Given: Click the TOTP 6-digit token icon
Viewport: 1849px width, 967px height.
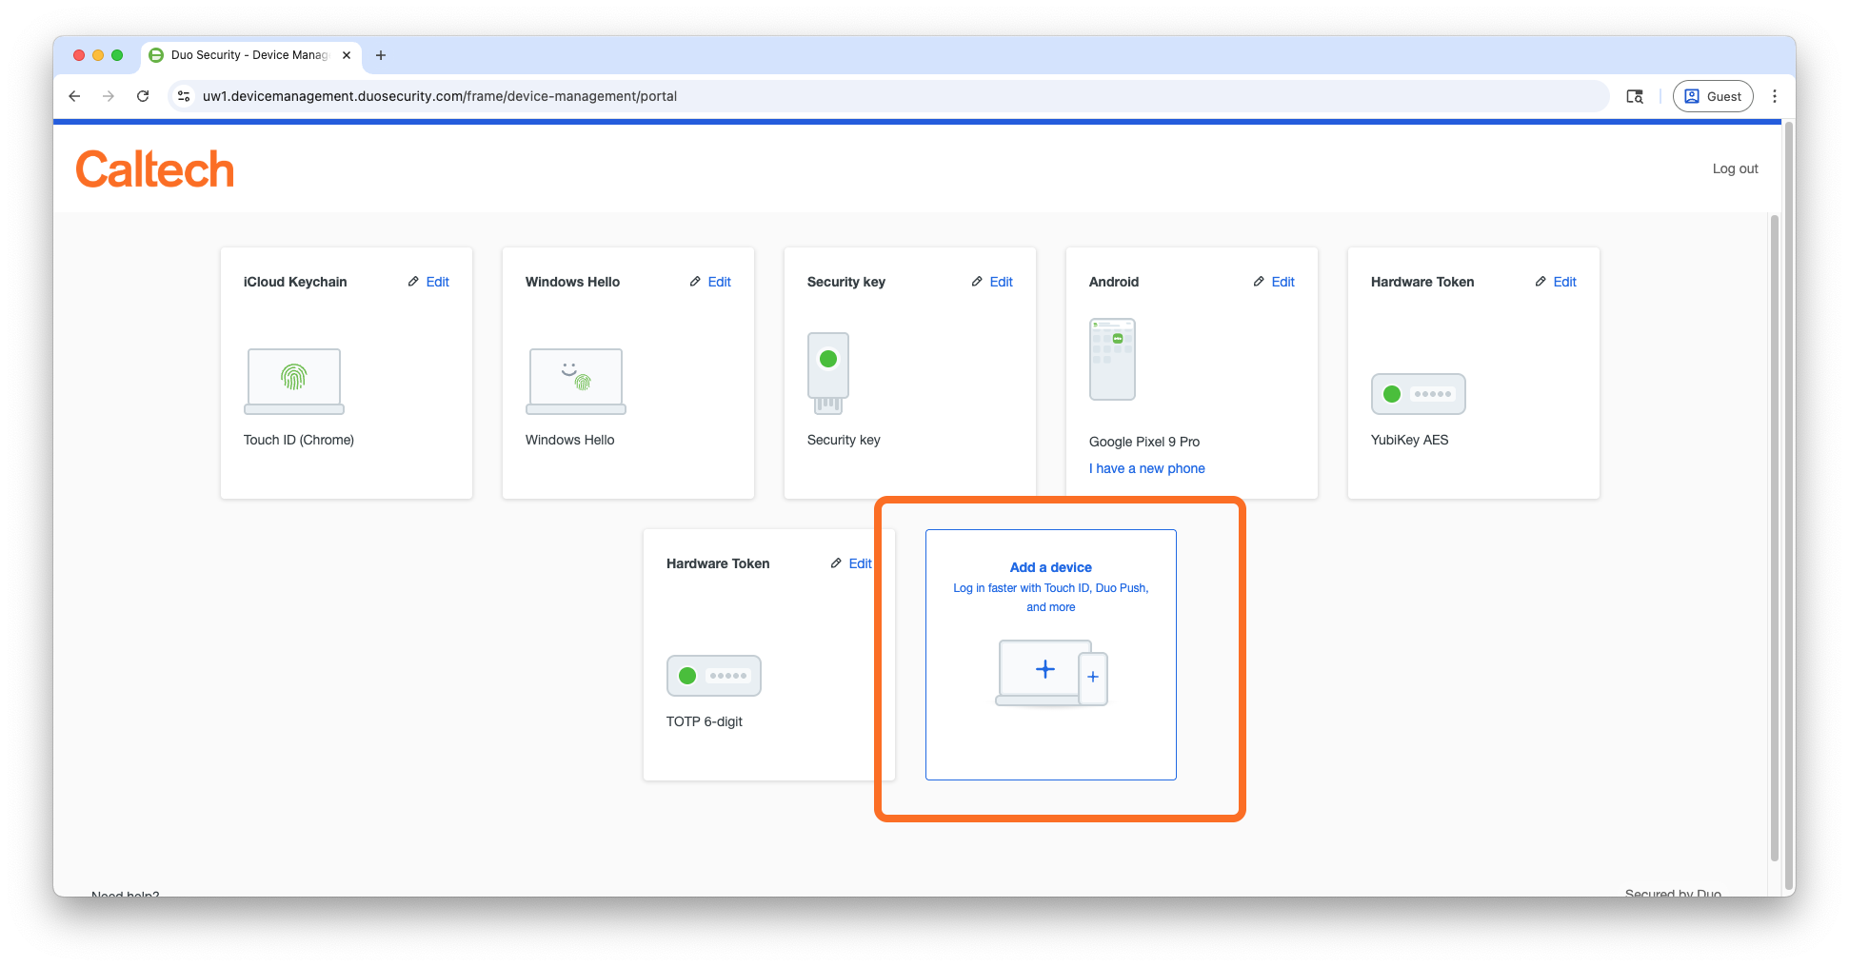Looking at the screenshot, I should pos(713,676).
